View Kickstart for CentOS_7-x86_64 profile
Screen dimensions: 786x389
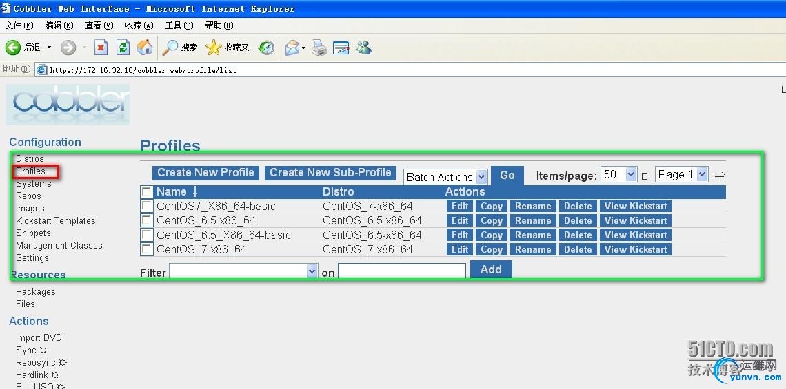[x=636, y=250]
